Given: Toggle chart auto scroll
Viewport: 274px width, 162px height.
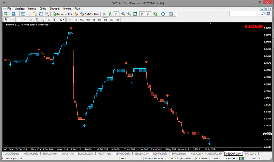Looking at the screenshot, I should 142,14.
